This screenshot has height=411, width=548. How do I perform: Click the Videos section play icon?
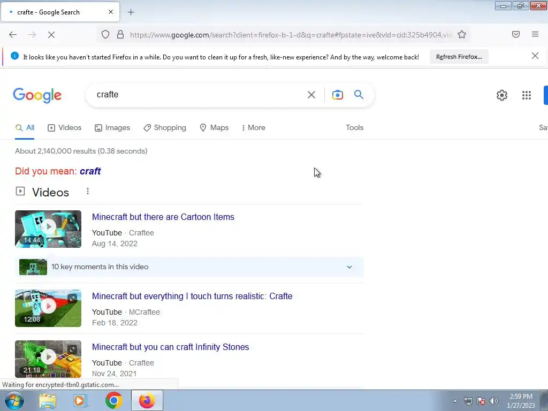pyautogui.click(x=20, y=191)
